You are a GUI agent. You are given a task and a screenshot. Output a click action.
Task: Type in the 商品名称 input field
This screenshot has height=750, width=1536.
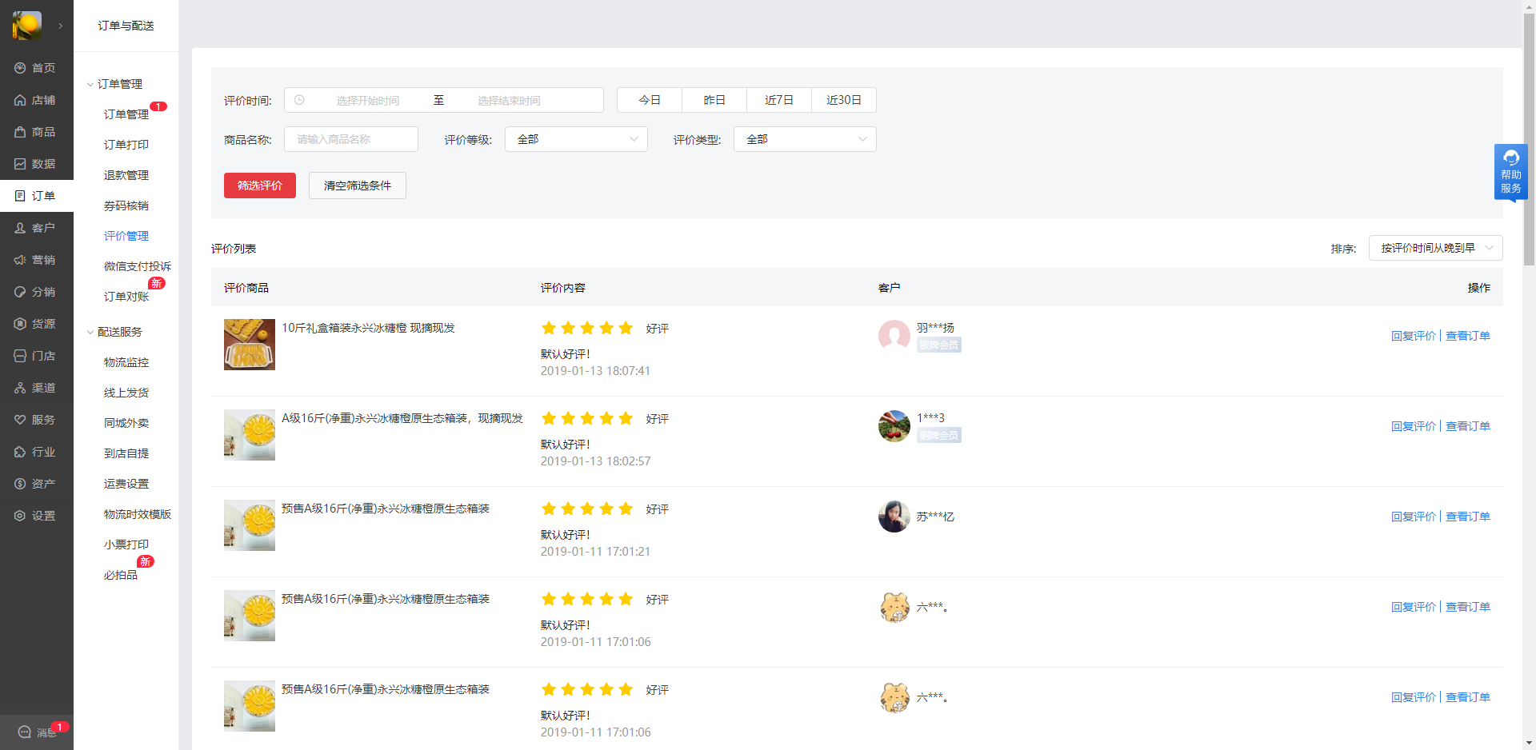[351, 139]
